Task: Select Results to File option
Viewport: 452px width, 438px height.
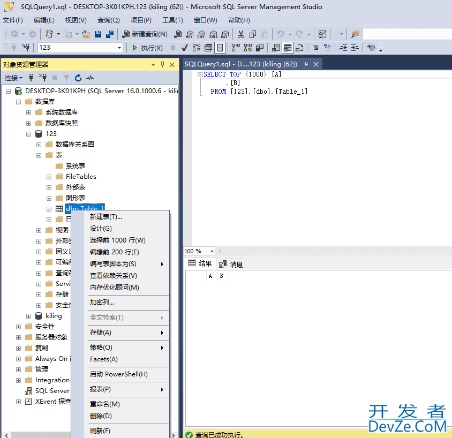Action: 299,48
